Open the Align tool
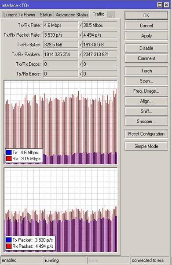The image size is (172, 265). tap(146, 101)
